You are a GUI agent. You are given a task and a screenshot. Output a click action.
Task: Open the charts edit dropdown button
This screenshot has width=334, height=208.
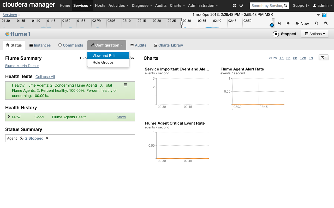[x=324, y=58]
